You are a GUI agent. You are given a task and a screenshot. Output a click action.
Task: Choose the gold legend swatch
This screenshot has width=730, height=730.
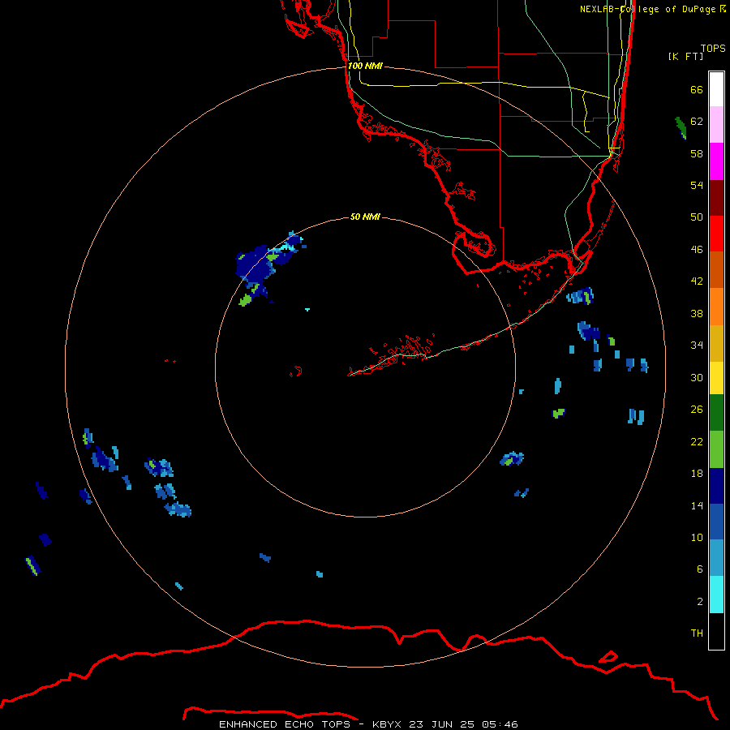tap(716, 343)
